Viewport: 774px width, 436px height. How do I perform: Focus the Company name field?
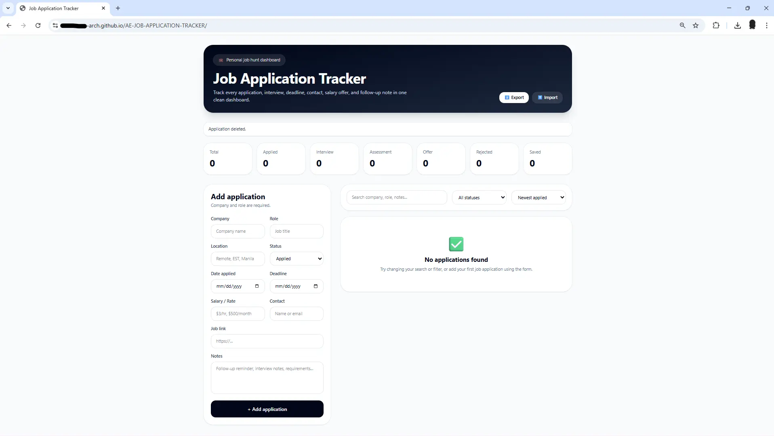238,231
